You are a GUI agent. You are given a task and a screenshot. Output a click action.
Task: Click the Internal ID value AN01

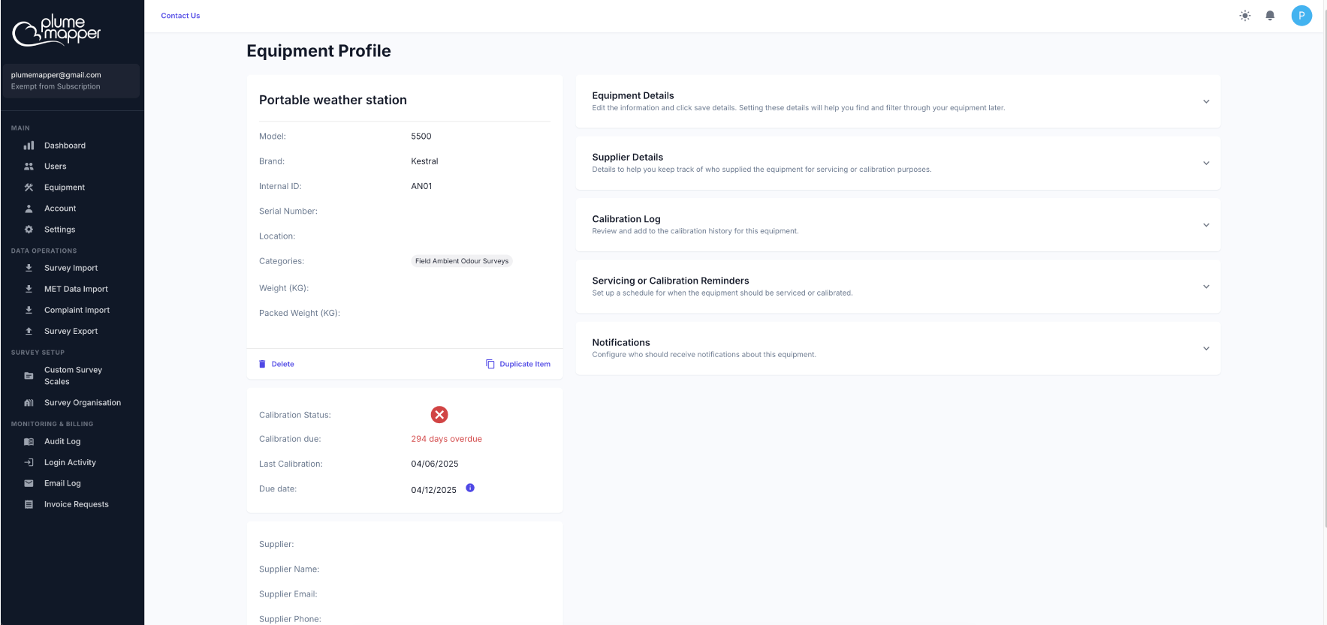click(421, 186)
